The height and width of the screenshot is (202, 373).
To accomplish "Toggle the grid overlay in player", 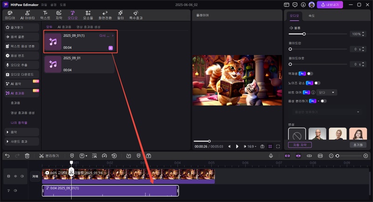I will coord(270,146).
